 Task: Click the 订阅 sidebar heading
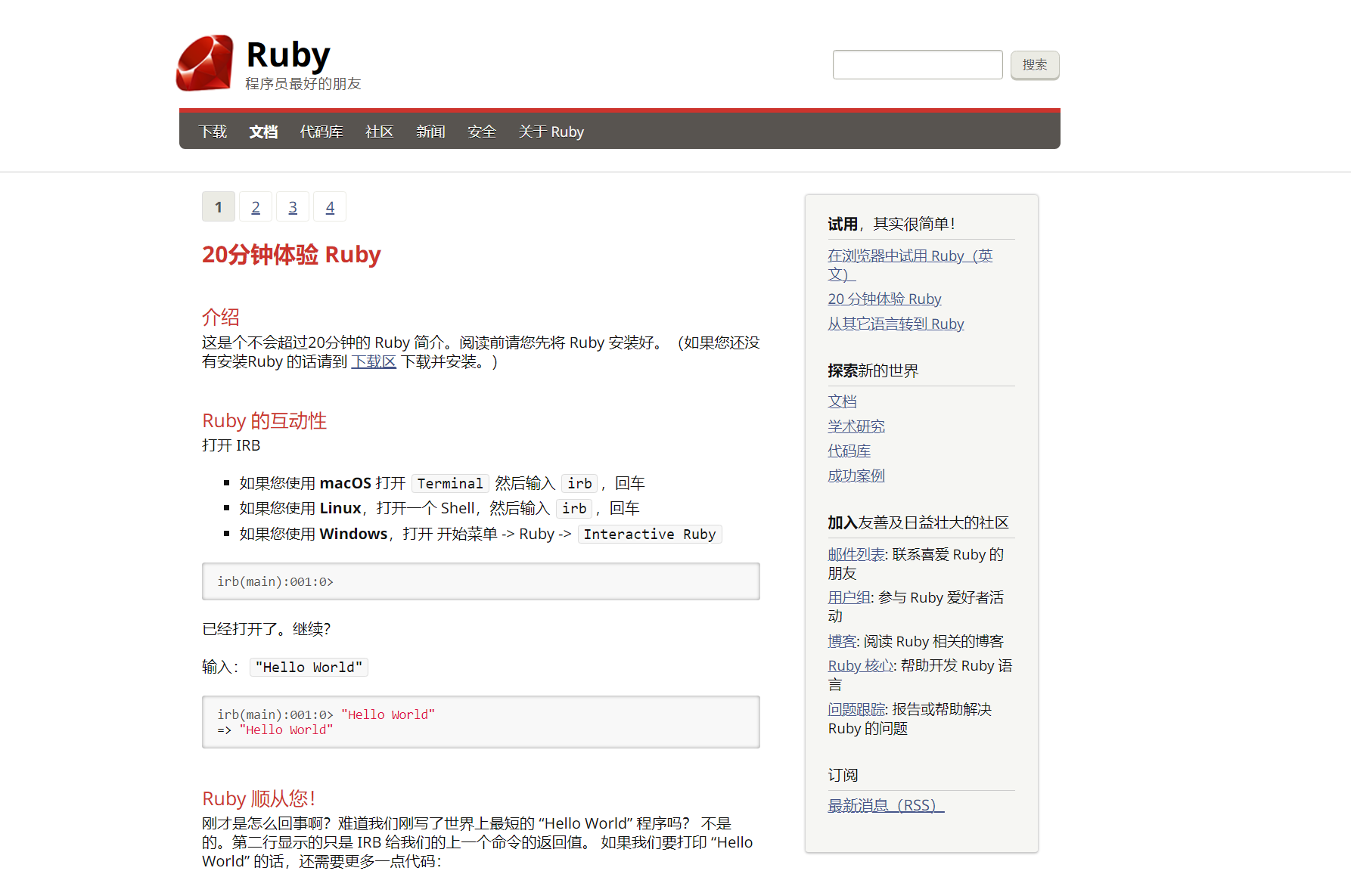pos(843,775)
